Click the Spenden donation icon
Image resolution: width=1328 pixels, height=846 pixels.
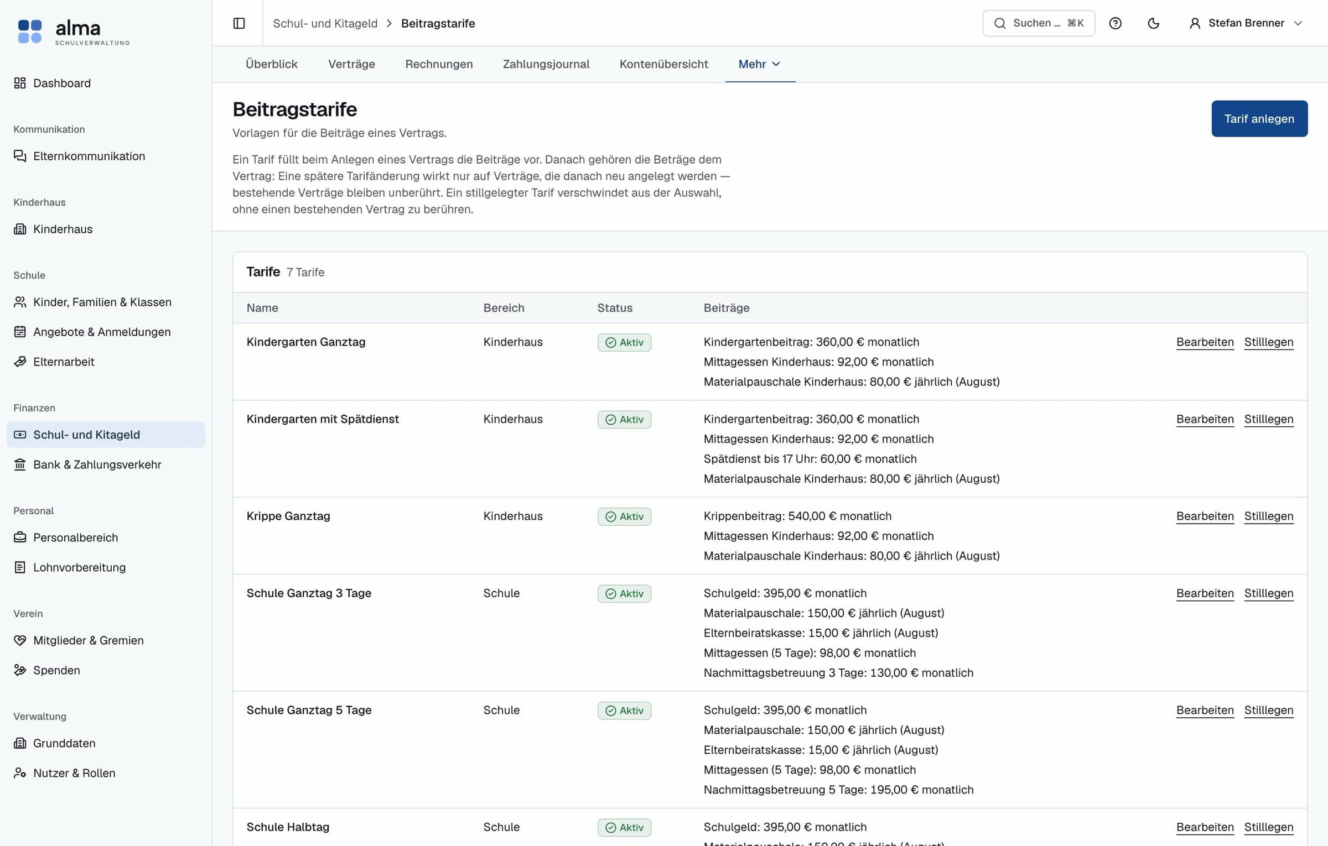20,670
